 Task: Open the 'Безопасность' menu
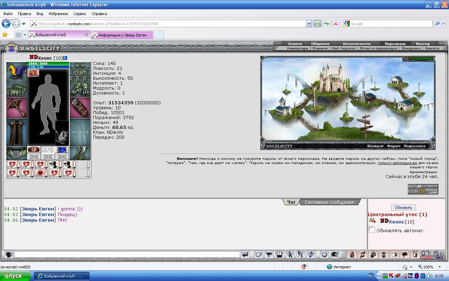(x=357, y=44)
